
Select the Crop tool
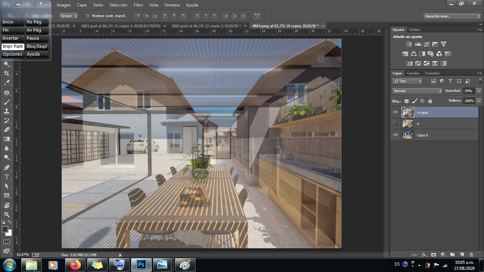point(6,73)
